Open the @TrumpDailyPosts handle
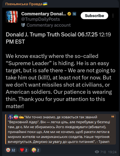The width and height of the screenshot is (120, 156). tap(40, 19)
